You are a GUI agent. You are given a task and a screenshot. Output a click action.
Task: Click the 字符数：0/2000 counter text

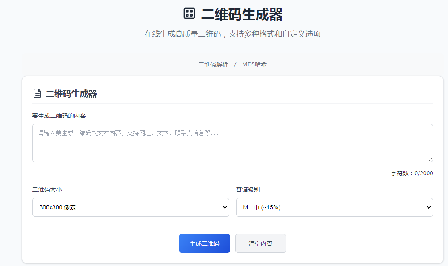412,173
